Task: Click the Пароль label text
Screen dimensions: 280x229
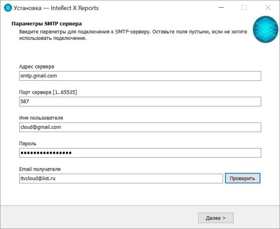Action: (x=28, y=144)
